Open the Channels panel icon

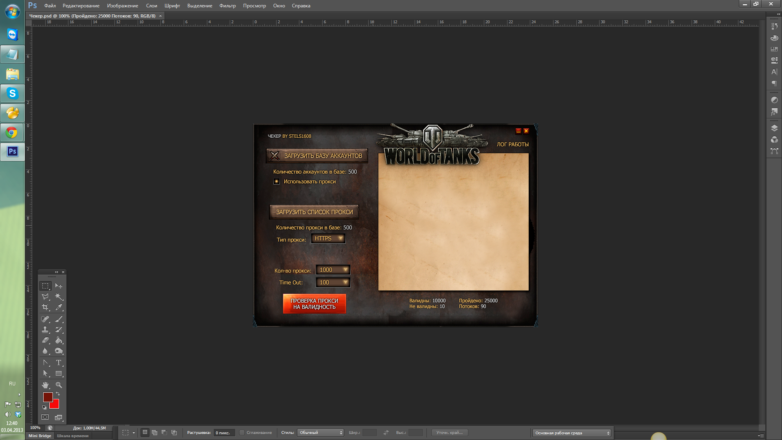click(774, 139)
